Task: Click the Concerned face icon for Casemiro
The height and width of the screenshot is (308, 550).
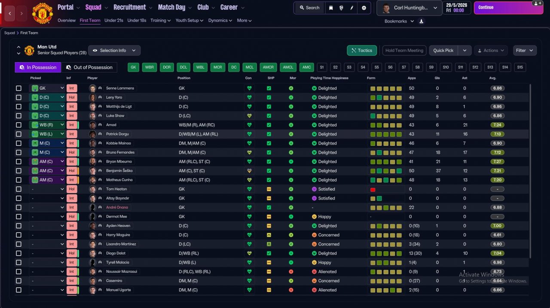Action: point(314,281)
